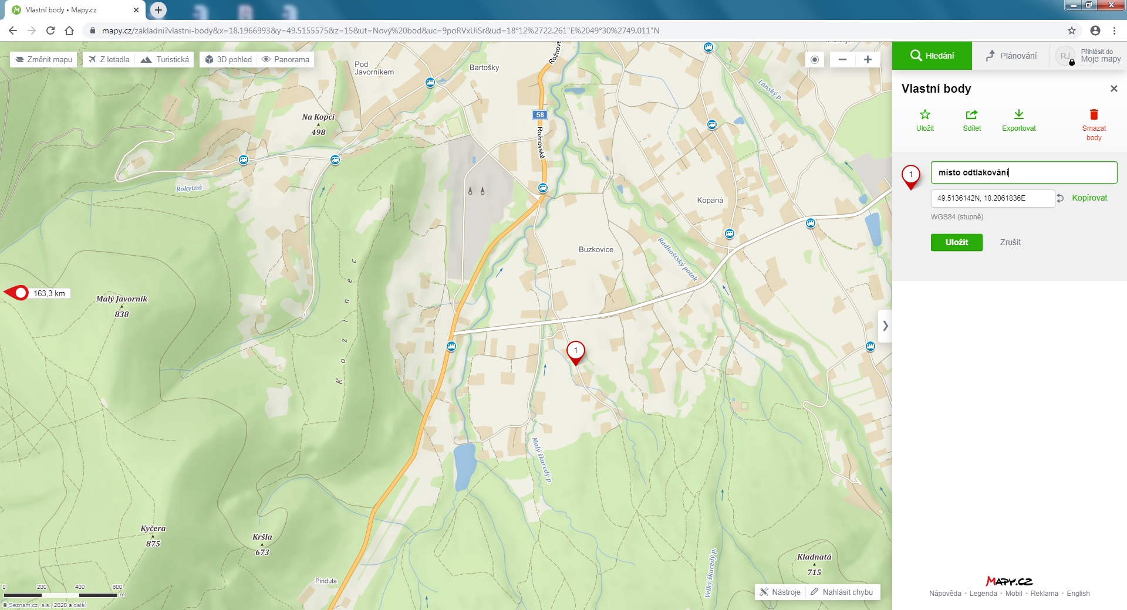The height and width of the screenshot is (610, 1127).
Task: Open the Legenda link
Action: click(983, 594)
